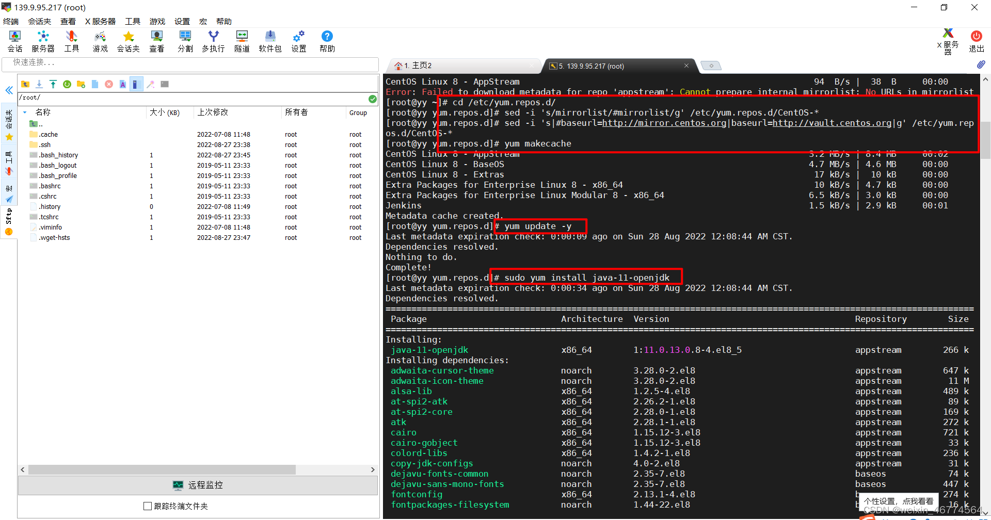Activate the 多执行 (MultiExec) toolbar icon

(213, 41)
